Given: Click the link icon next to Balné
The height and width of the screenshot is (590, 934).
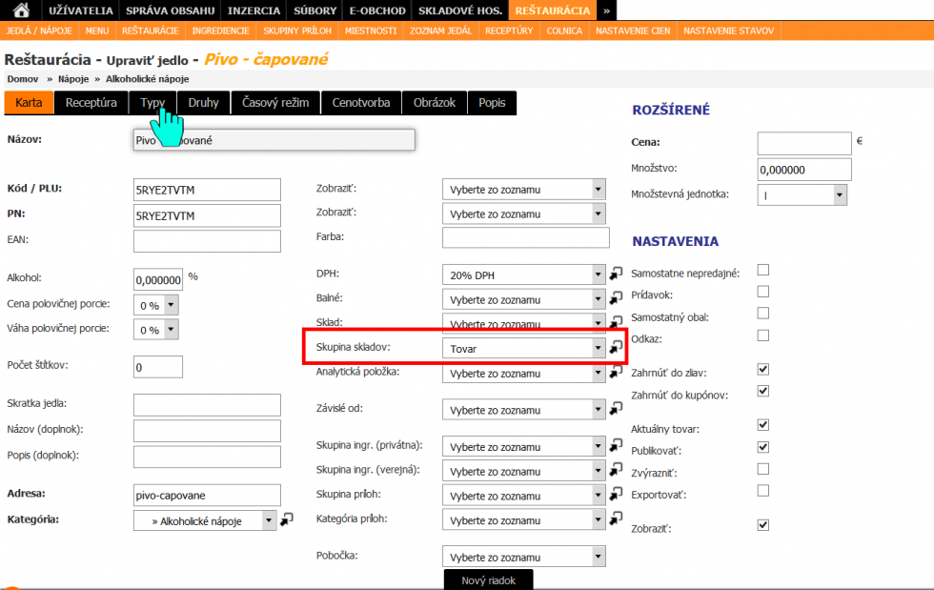Looking at the screenshot, I should [x=617, y=298].
